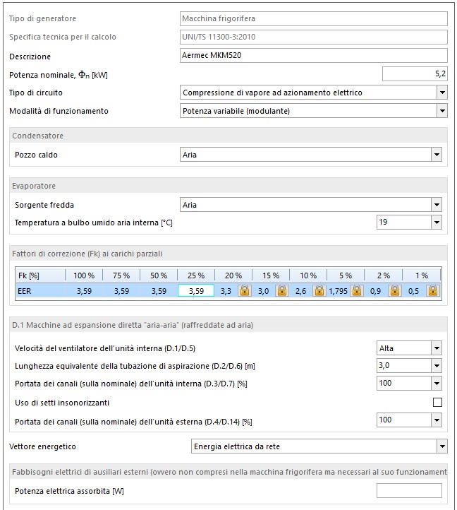Select the EER cell under 25 %

(196, 290)
